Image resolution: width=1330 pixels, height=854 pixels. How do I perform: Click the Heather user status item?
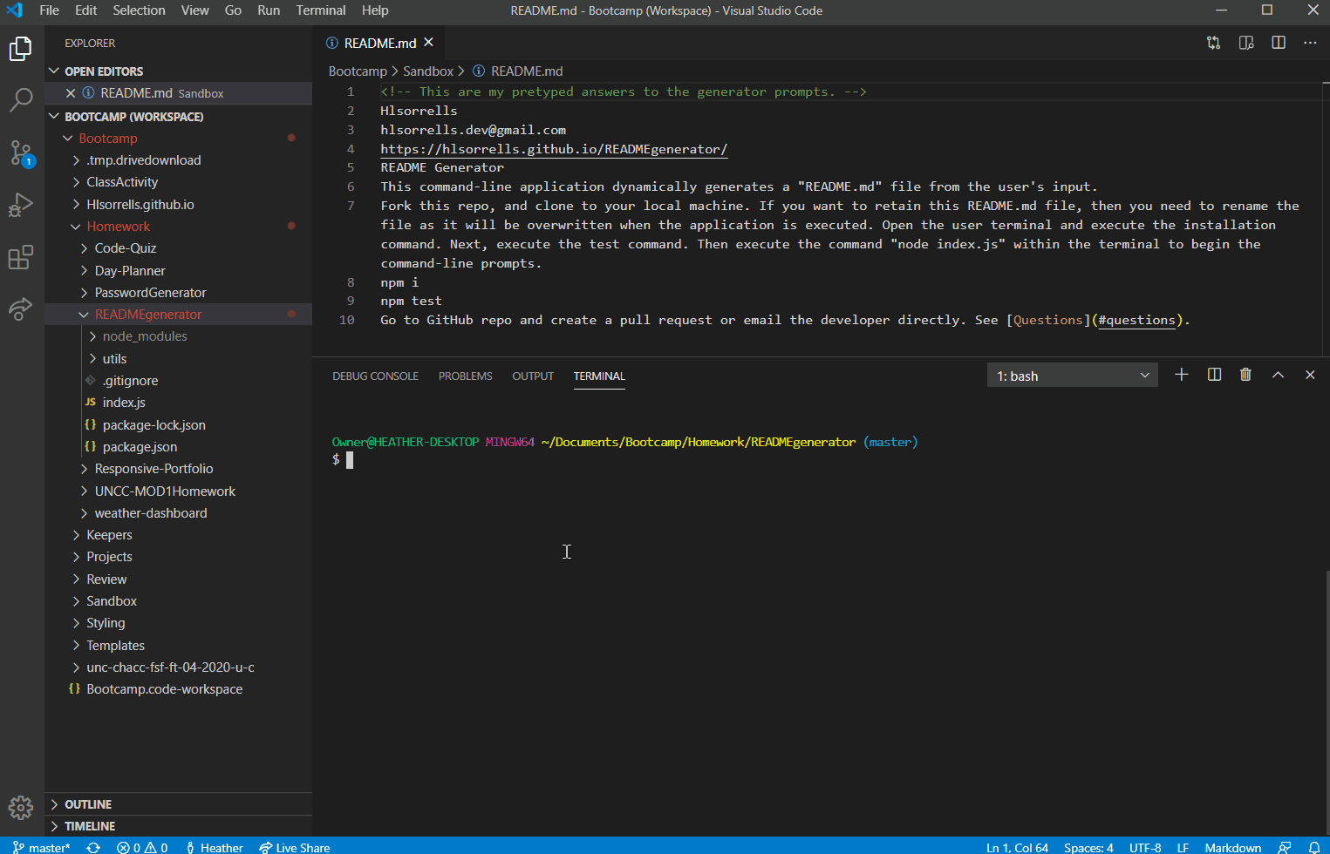[x=214, y=847]
